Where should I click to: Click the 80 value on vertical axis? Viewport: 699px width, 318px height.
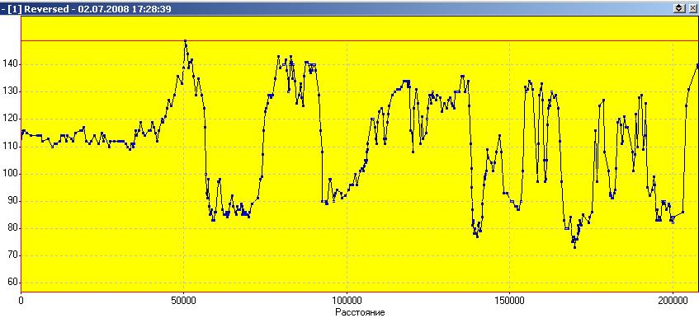click(12, 228)
